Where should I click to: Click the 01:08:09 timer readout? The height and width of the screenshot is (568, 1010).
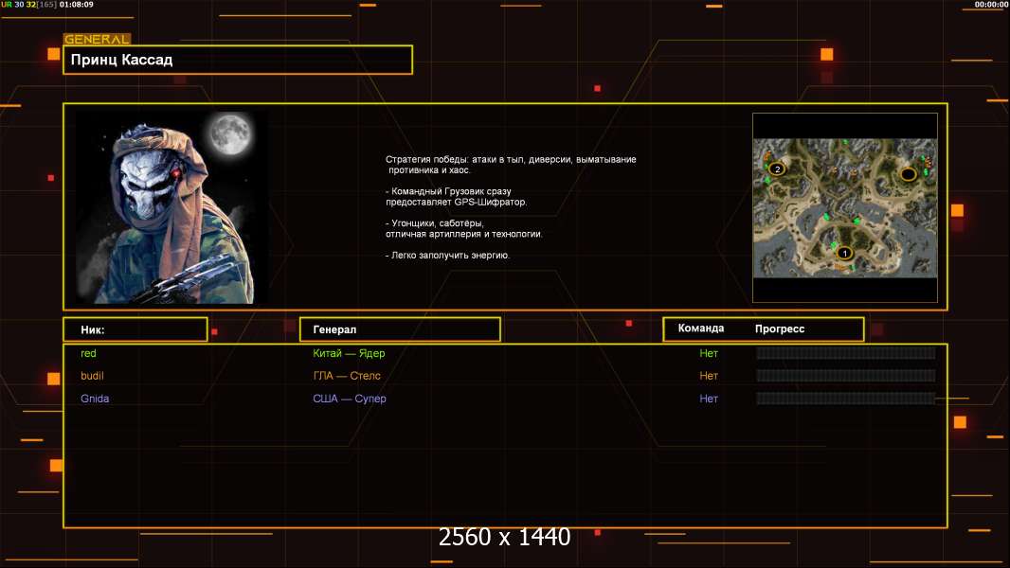click(76, 5)
